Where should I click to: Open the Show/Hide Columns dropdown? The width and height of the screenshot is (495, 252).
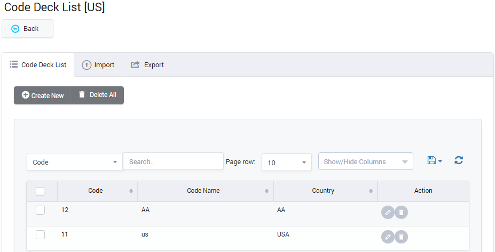pos(365,161)
